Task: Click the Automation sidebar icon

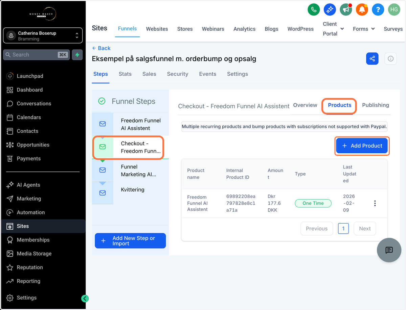Action: (10, 212)
